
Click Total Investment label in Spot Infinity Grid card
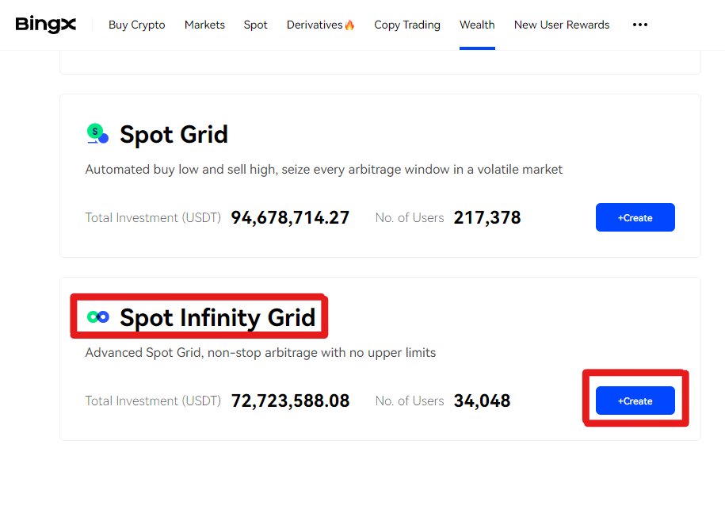pyautogui.click(x=154, y=401)
